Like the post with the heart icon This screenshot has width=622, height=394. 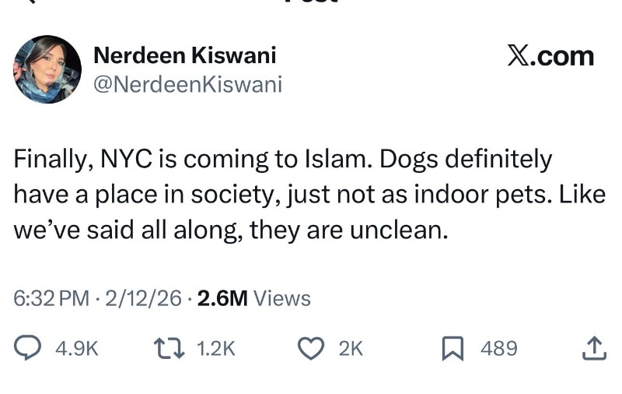pyautogui.click(x=313, y=347)
